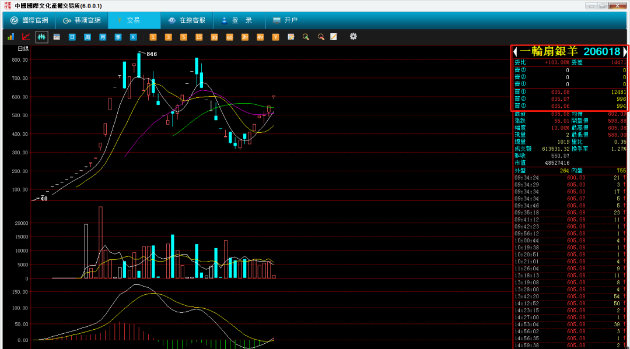Select the 2hr interval icon

(x=244, y=37)
